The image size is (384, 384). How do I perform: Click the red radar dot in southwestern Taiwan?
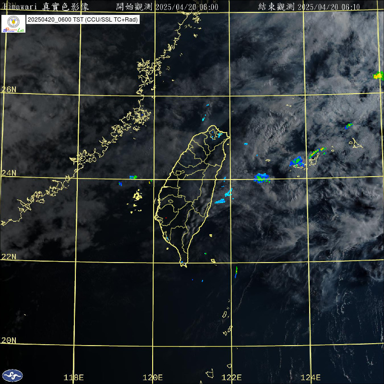point(166,218)
